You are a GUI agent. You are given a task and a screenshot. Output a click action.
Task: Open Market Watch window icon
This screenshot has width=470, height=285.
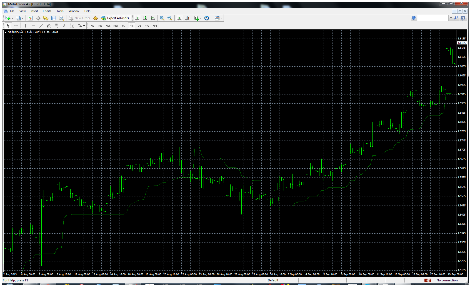pyautogui.click(x=30, y=18)
